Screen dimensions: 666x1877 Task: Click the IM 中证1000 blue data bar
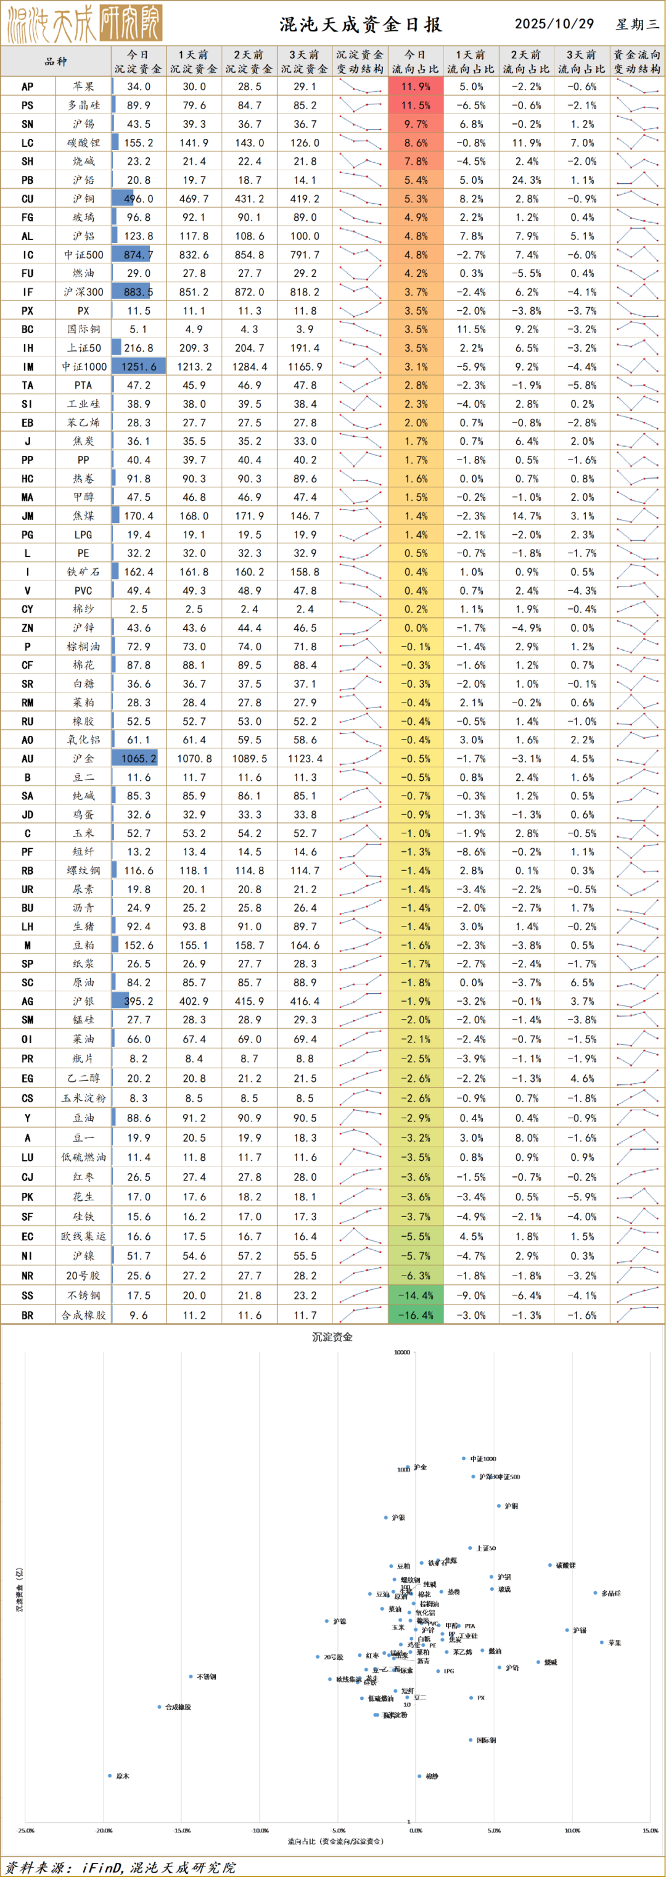point(139,366)
